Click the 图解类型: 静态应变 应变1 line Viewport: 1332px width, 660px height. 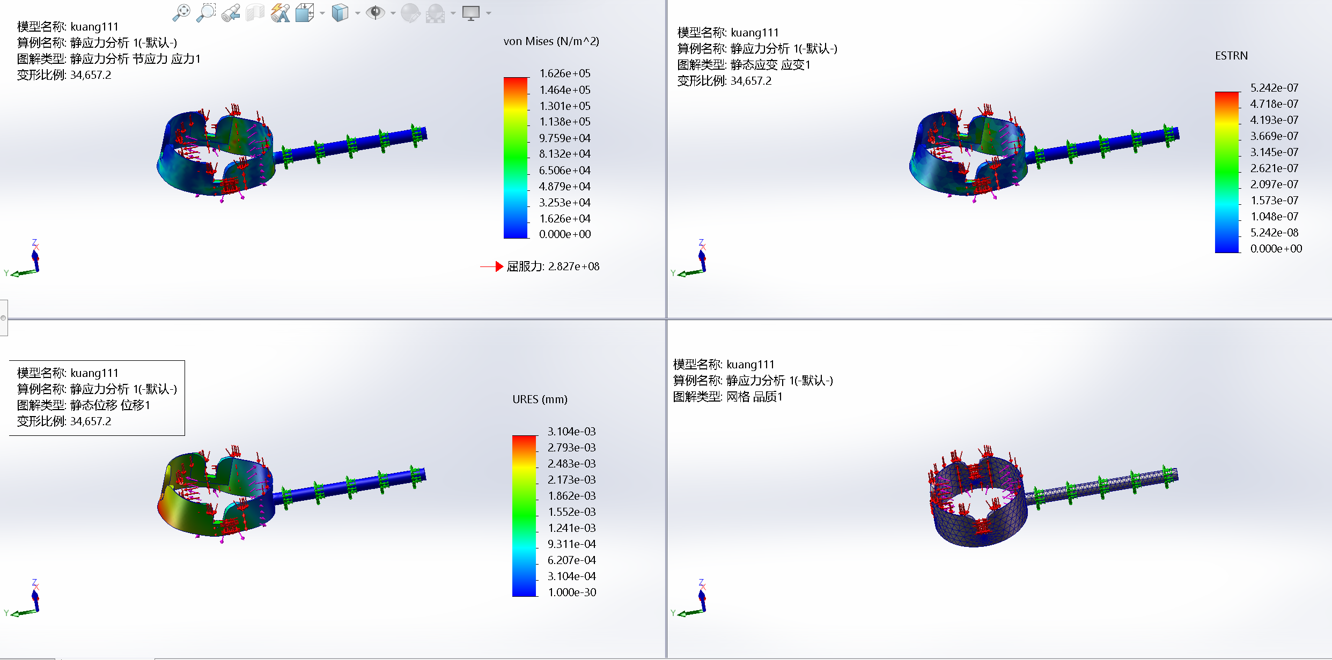click(744, 65)
